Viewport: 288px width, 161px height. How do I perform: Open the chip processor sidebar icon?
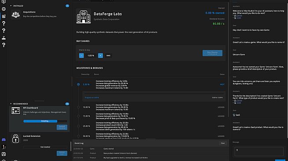pos(4,9)
